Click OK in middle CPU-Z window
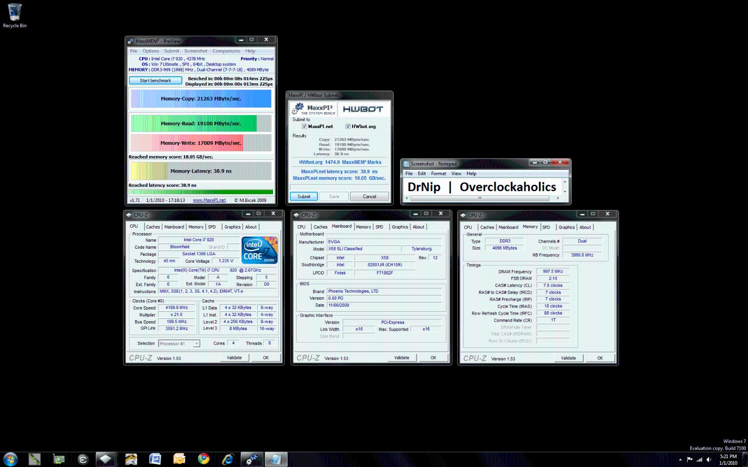The image size is (748, 467). click(433, 358)
